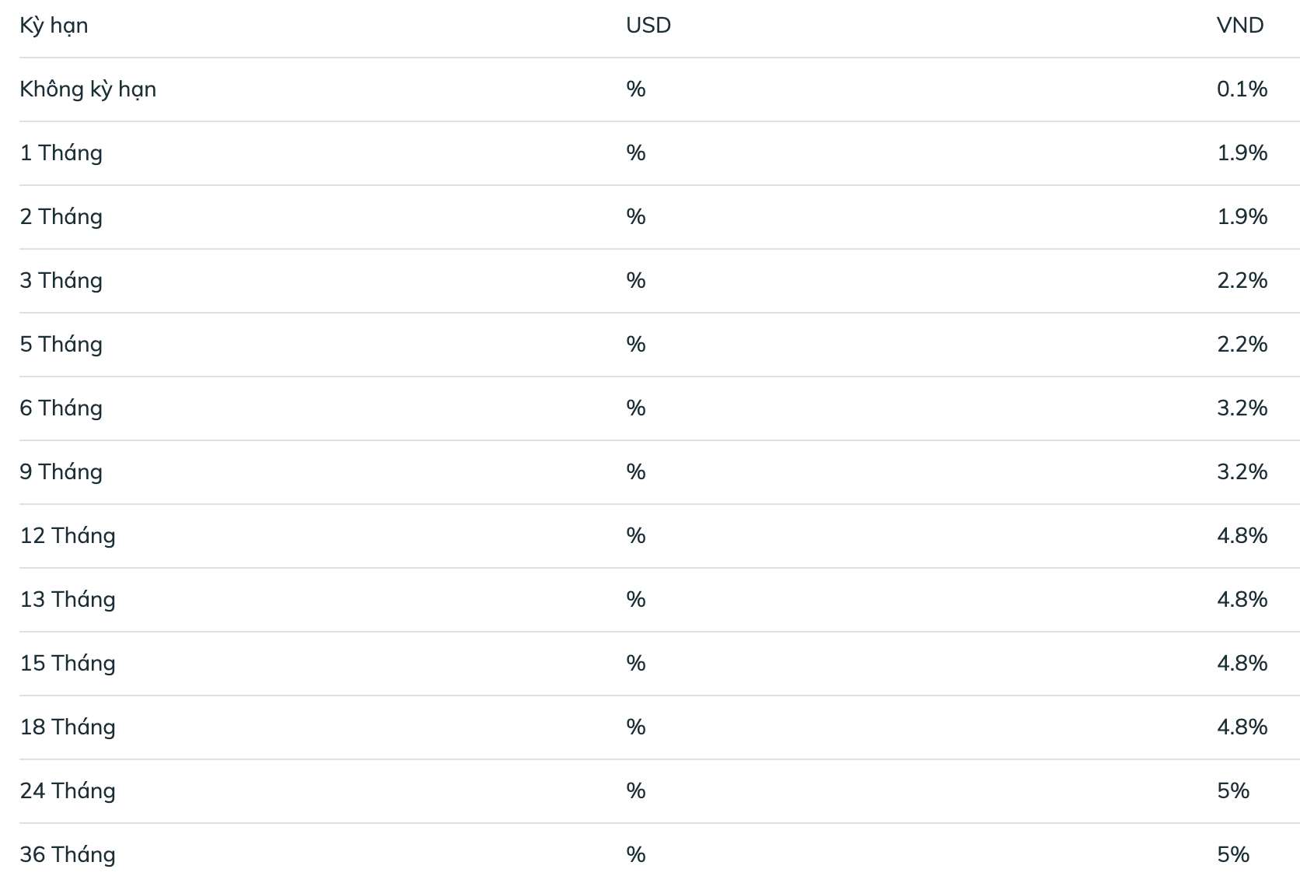Click the 36 Tháng term label
Viewport: 1300px width, 876px height.
[x=68, y=855]
